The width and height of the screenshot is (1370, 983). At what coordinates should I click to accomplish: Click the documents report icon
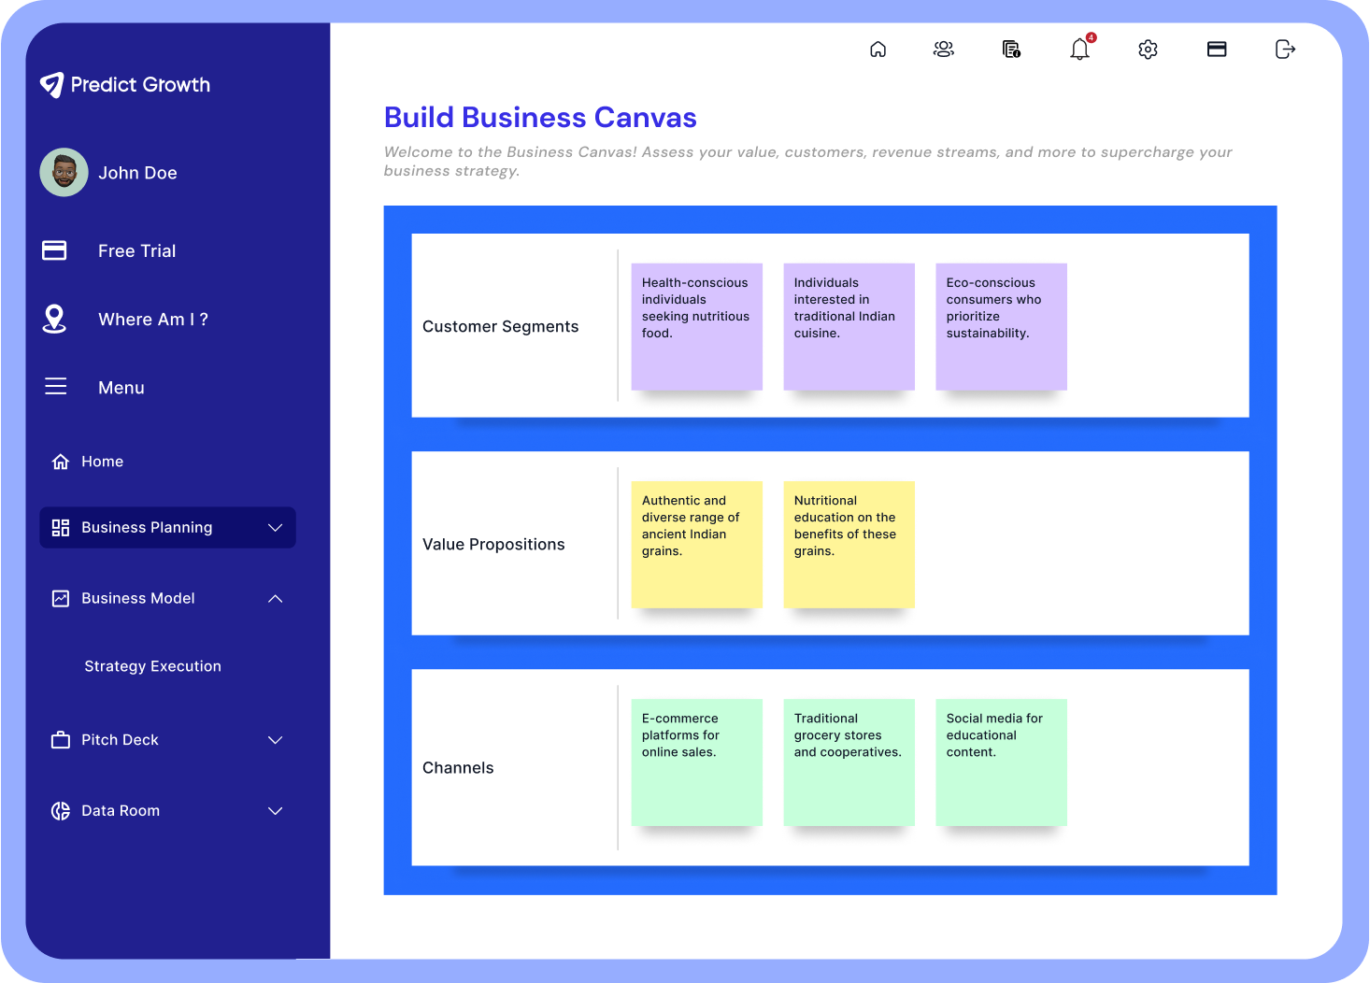1011,50
